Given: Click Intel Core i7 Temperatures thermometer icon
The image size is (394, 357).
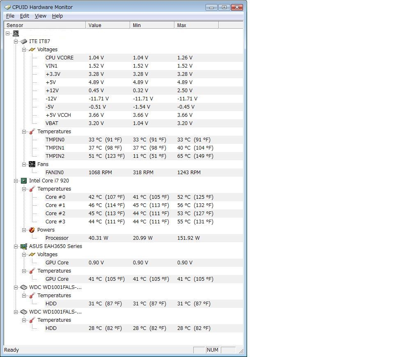Looking at the screenshot, I should 32,189.
